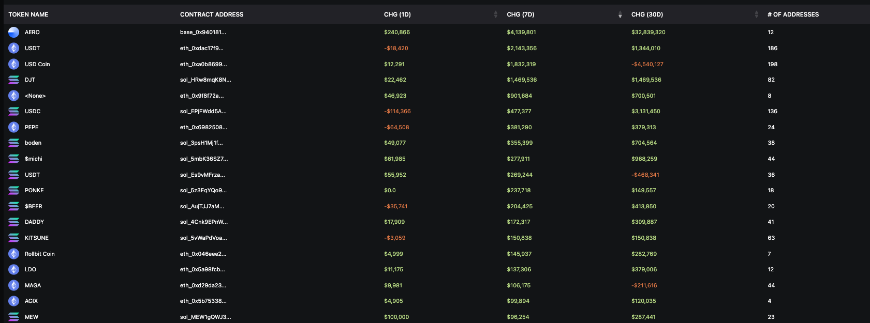Sort by CHG (1D) column arrows
This screenshot has width=870, height=323.
click(x=496, y=14)
